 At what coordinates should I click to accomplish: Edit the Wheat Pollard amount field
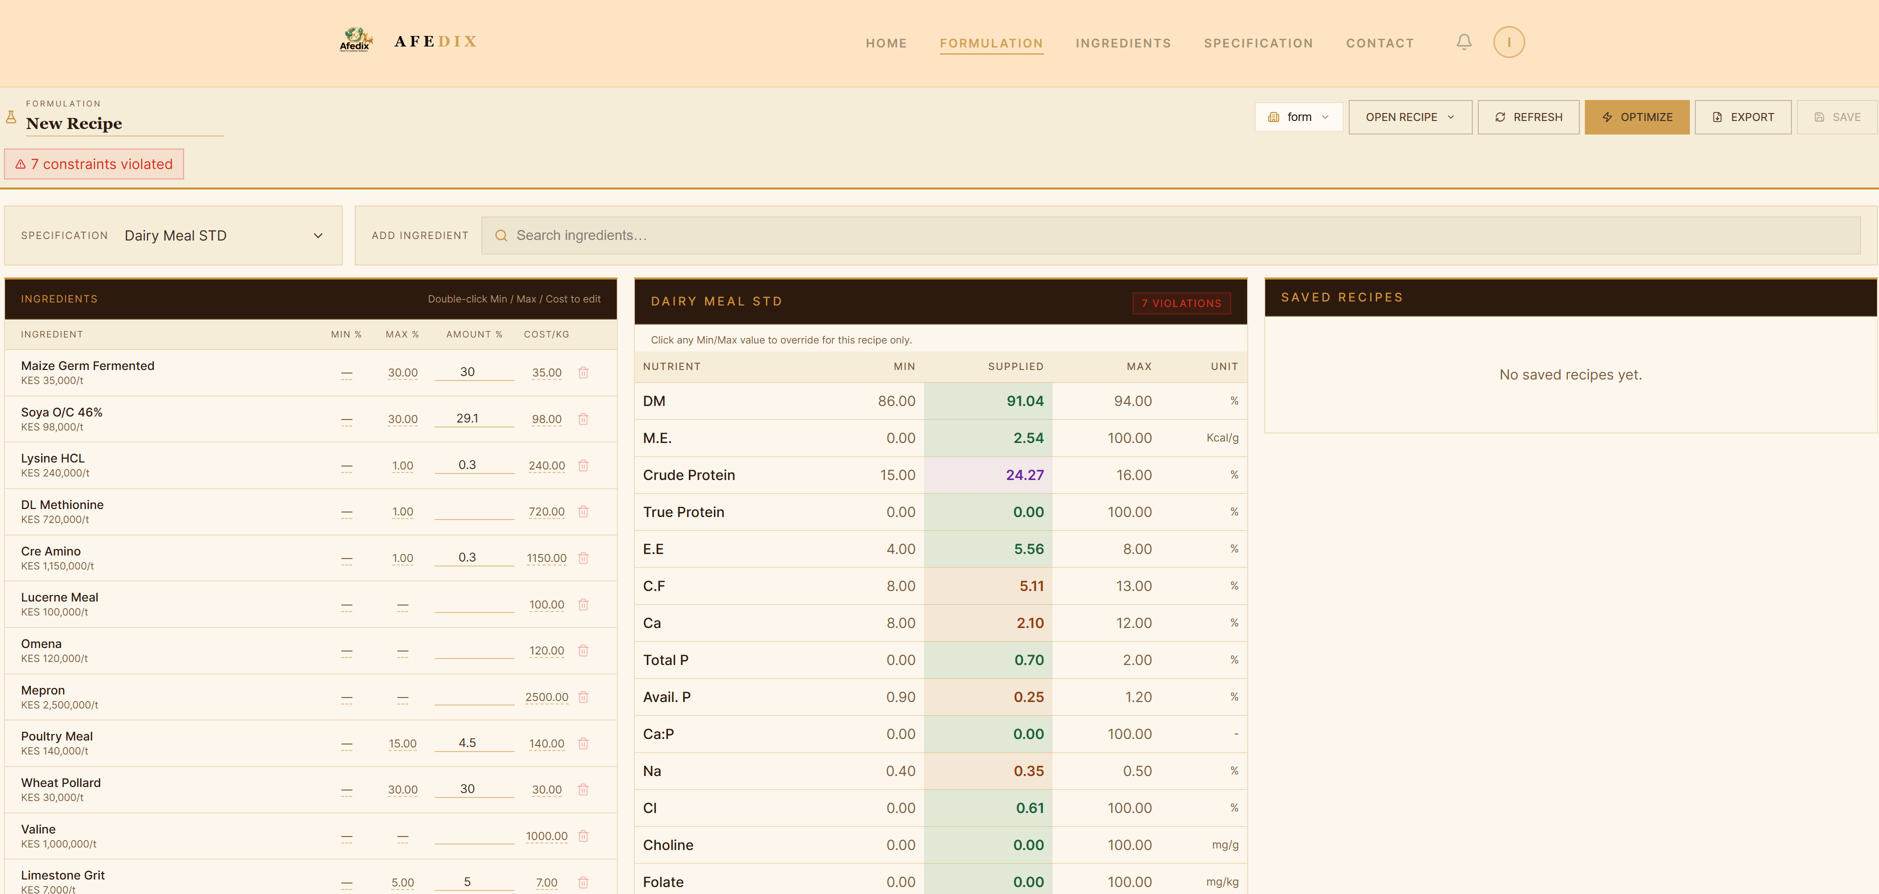(474, 789)
